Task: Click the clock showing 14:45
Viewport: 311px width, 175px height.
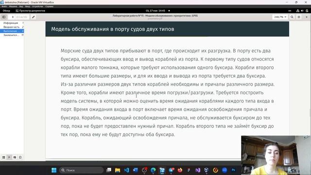Action: (155, 11)
